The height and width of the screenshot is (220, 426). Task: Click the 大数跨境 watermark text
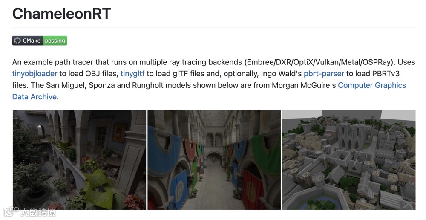point(38,212)
